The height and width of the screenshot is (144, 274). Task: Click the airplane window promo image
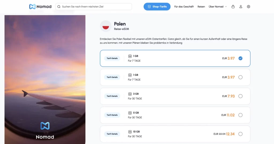(45, 79)
